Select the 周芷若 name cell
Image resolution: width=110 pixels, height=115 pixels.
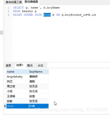pyautogui.click(x=17, y=86)
